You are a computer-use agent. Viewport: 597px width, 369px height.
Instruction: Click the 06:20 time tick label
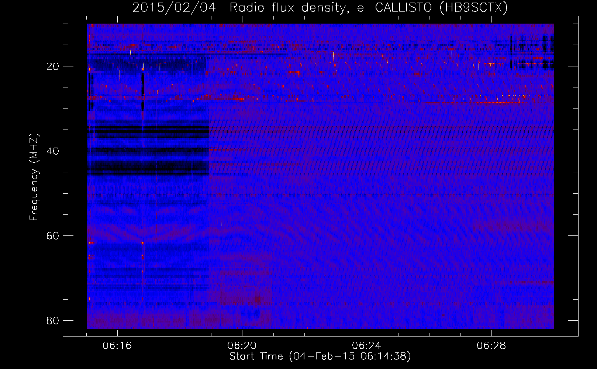[x=242, y=346]
